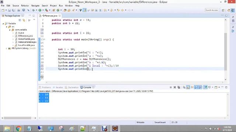The image size is (236, 132).
Task: Click the Eclipse icon in taskbar
Action: (115, 129)
